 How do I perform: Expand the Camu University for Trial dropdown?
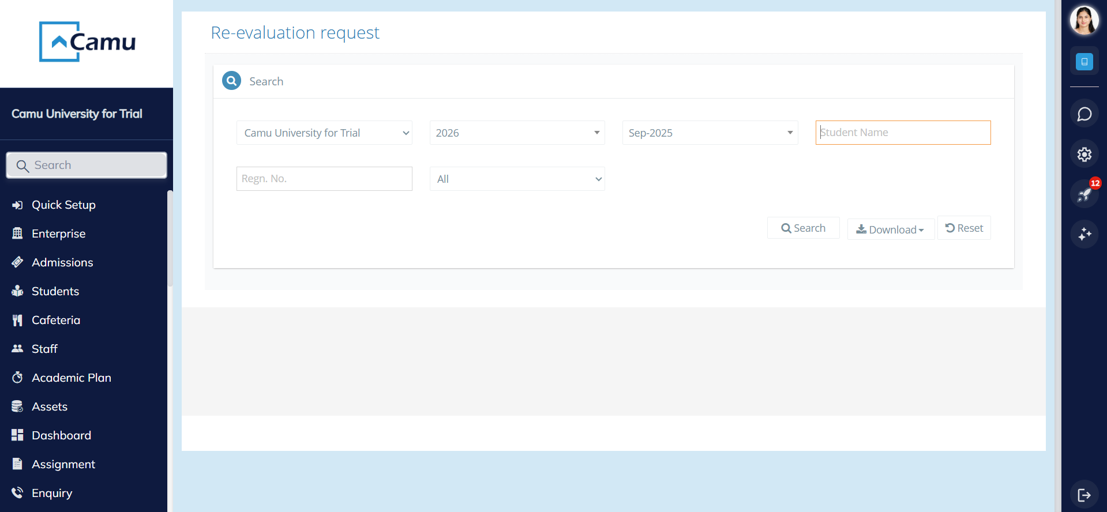pyautogui.click(x=324, y=133)
